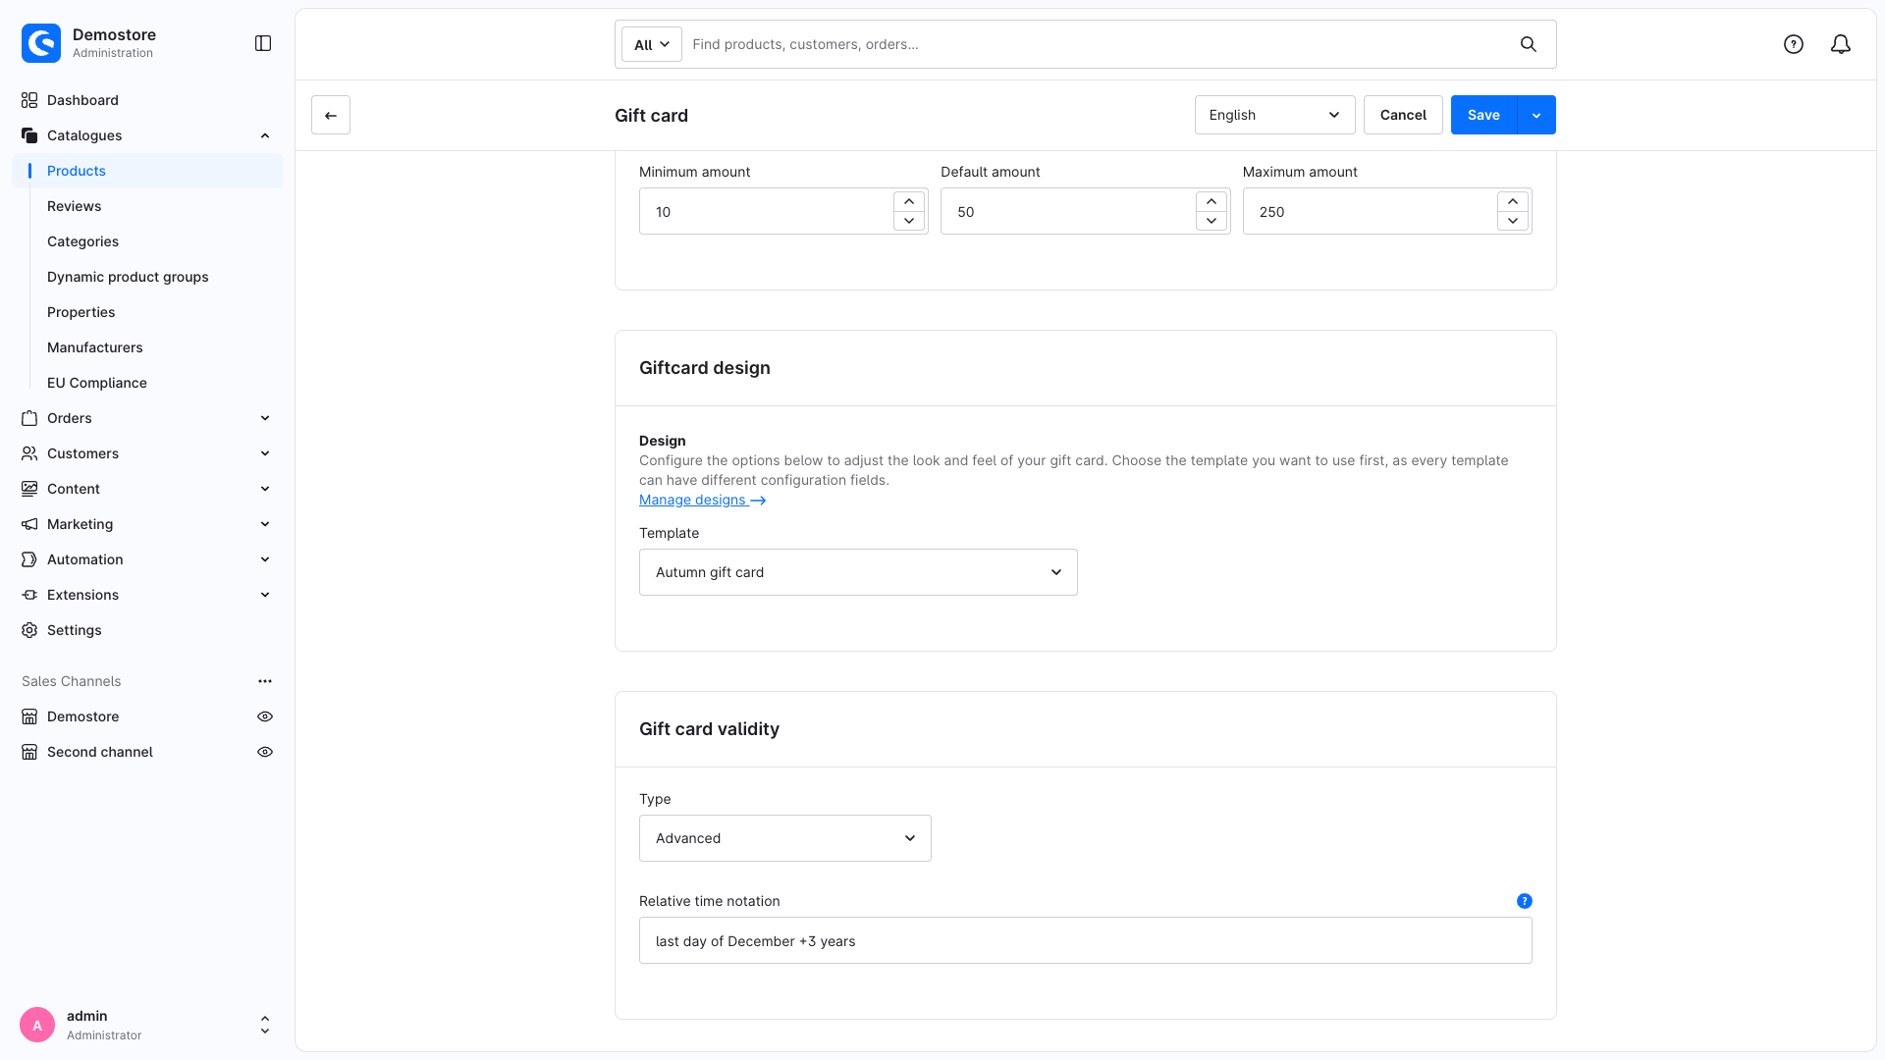1885x1060 pixels.
Task: Open Dynamic product groups
Action: click(x=128, y=277)
